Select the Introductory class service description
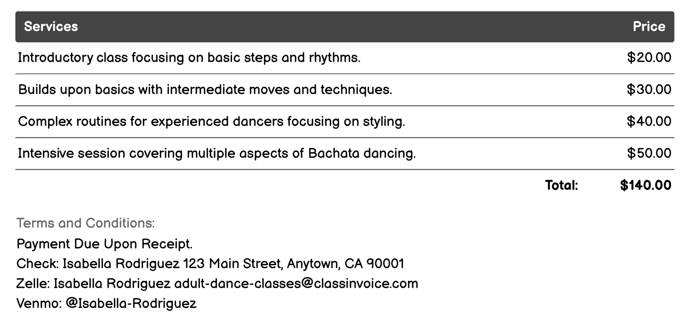This screenshot has width=690, height=321. [189, 58]
